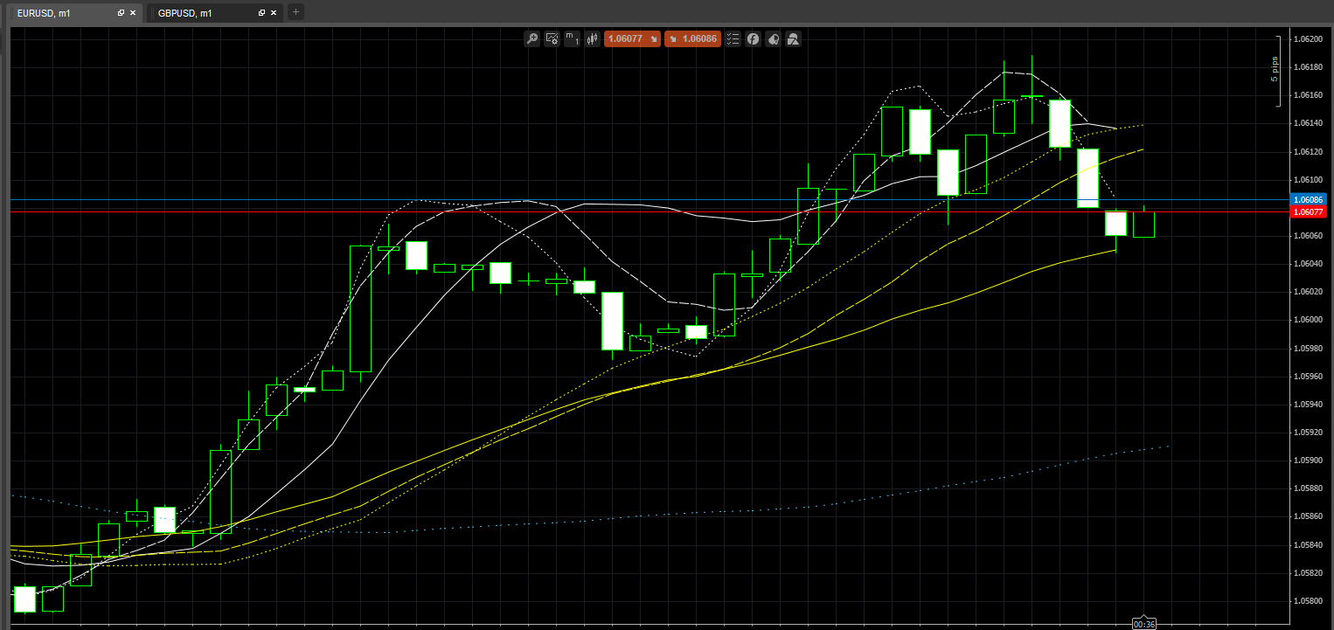The image size is (1334, 630).
Task: Open chart settings with the gear icon
Action: 552,38
